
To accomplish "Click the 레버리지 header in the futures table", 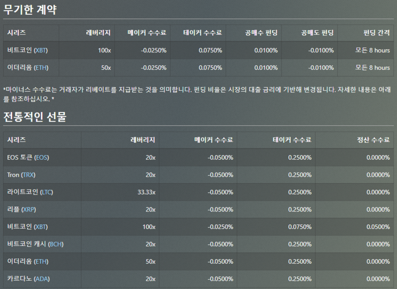I will coord(143,140).
